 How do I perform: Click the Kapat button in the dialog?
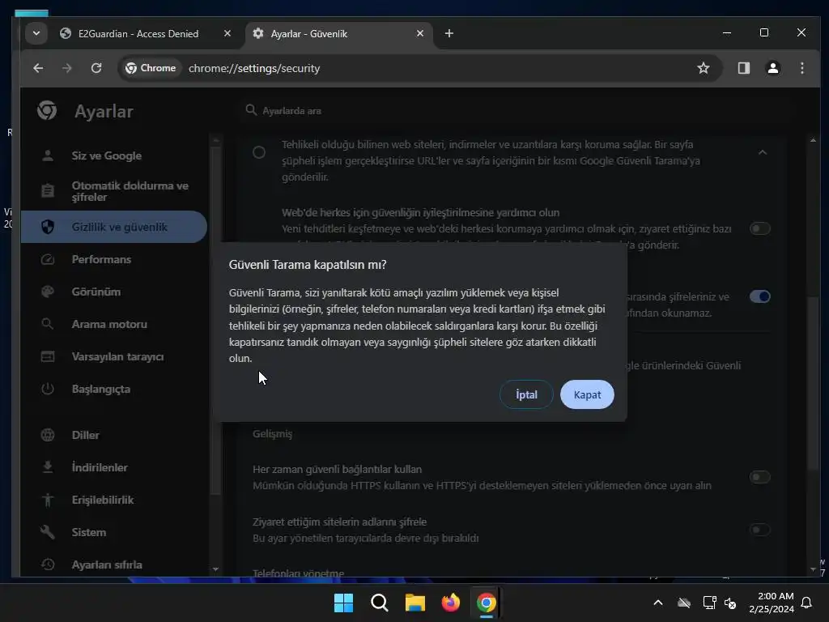click(587, 394)
